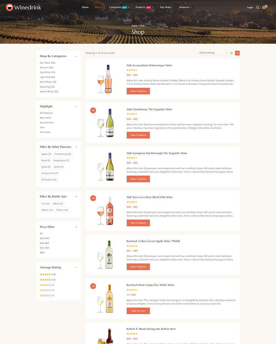
Task: Click Add To Cart for Barefoot Pinot Grigio
Action: point(138,311)
